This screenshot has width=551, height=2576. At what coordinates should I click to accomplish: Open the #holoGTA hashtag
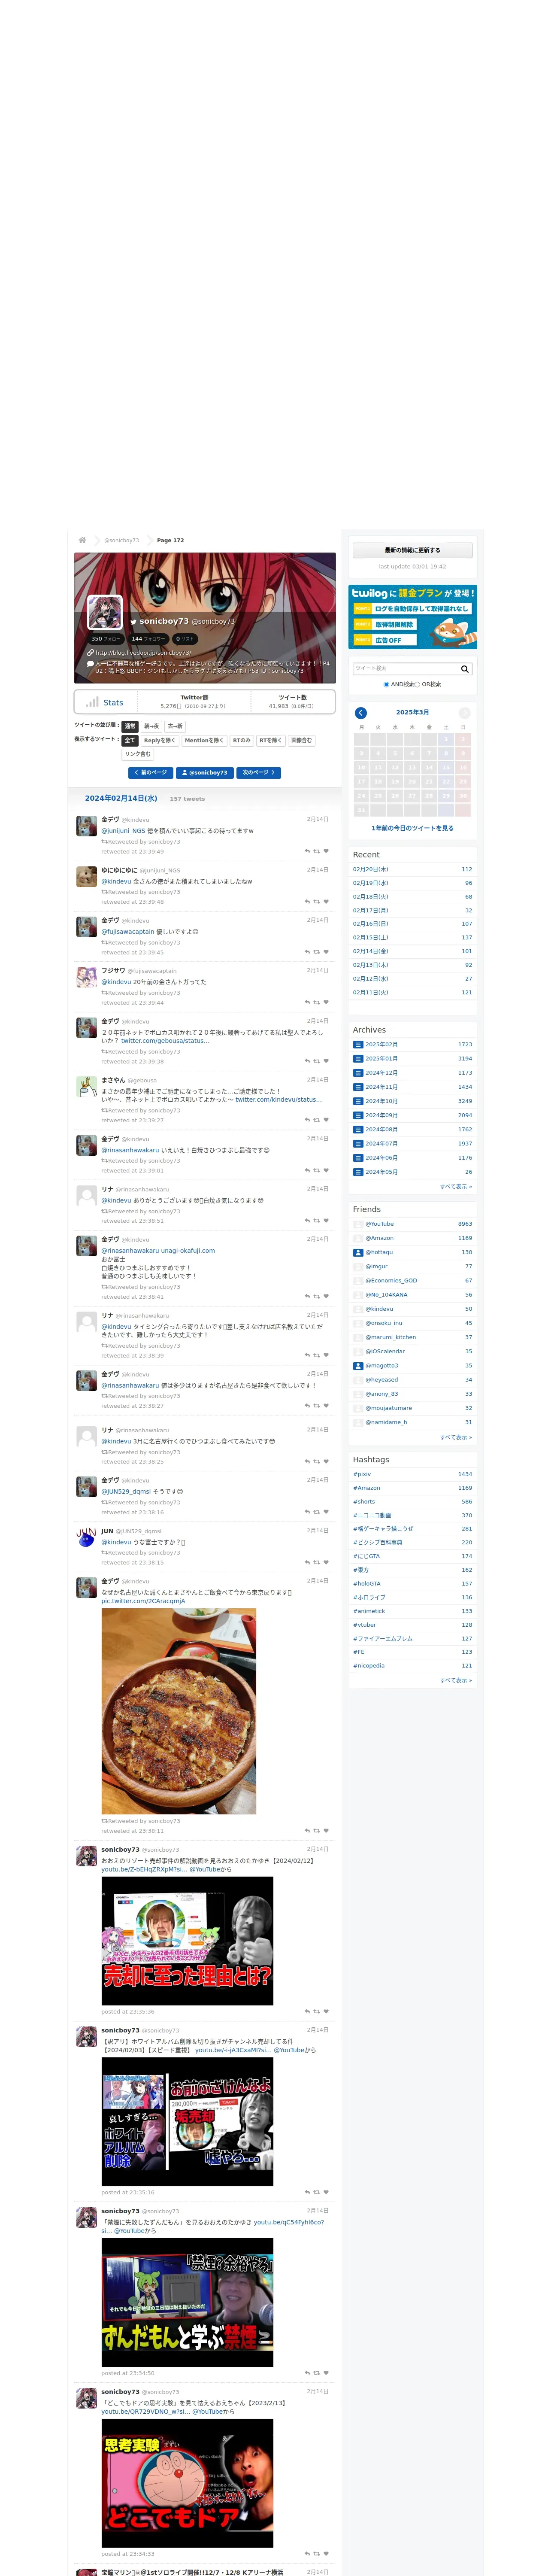pos(366,1584)
